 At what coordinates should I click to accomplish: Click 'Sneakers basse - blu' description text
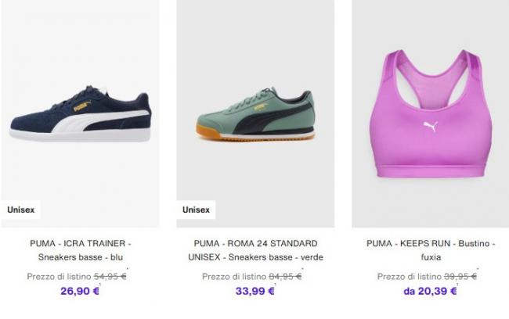tap(81, 257)
